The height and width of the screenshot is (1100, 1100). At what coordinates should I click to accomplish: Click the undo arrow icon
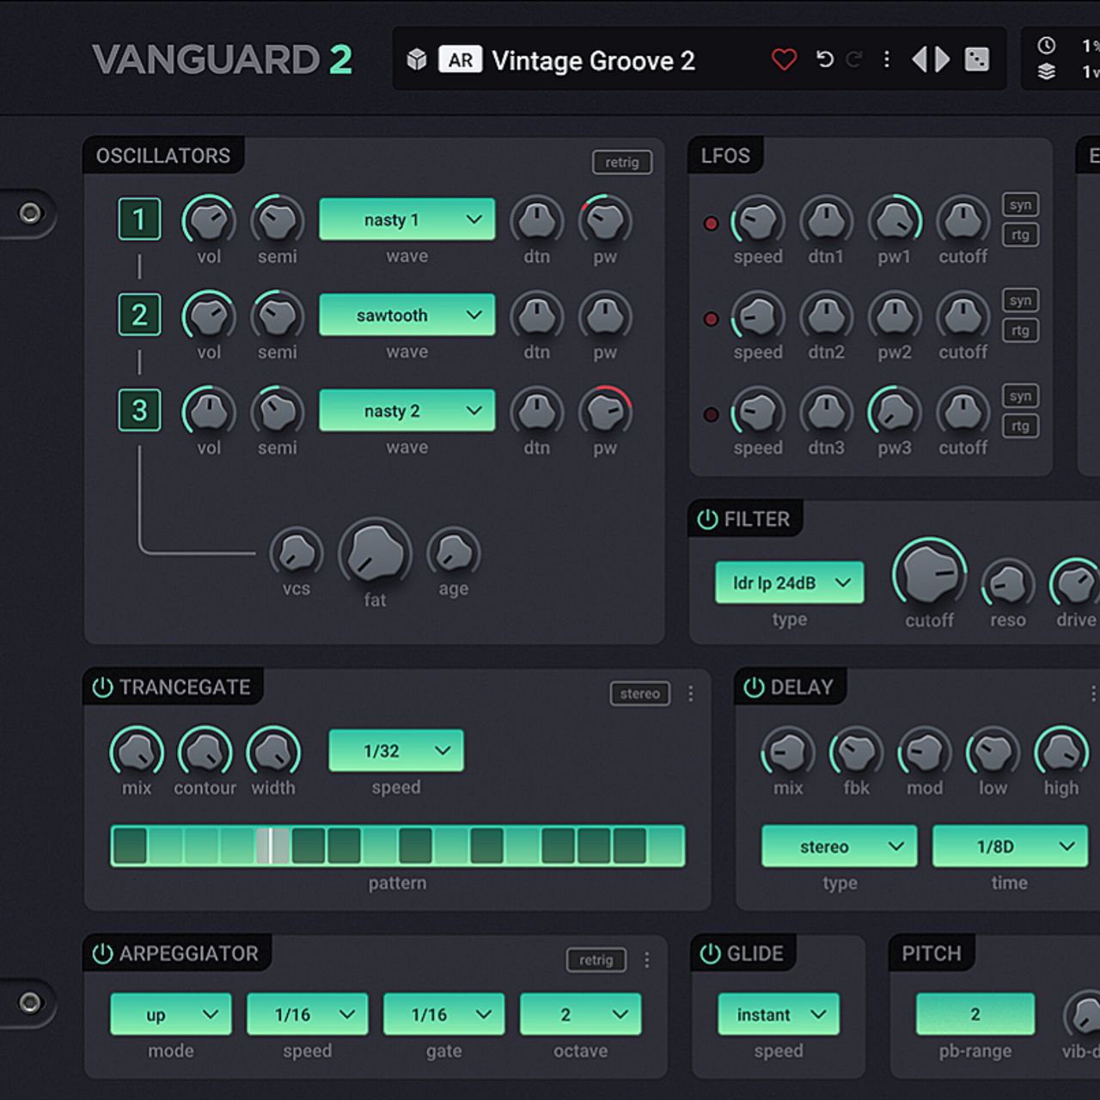click(824, 59)
